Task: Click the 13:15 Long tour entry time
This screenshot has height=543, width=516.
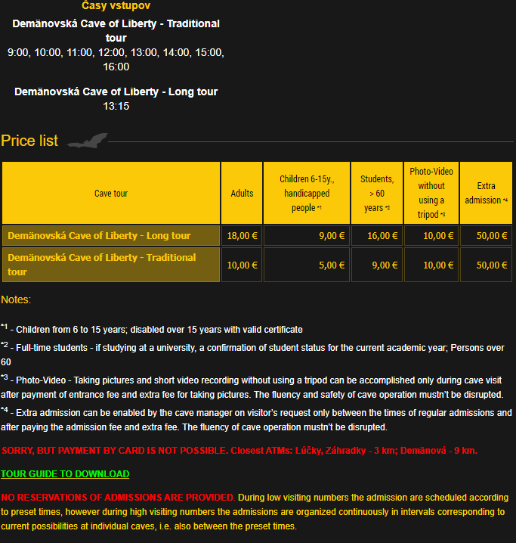Action: click(x=116, y=106)
